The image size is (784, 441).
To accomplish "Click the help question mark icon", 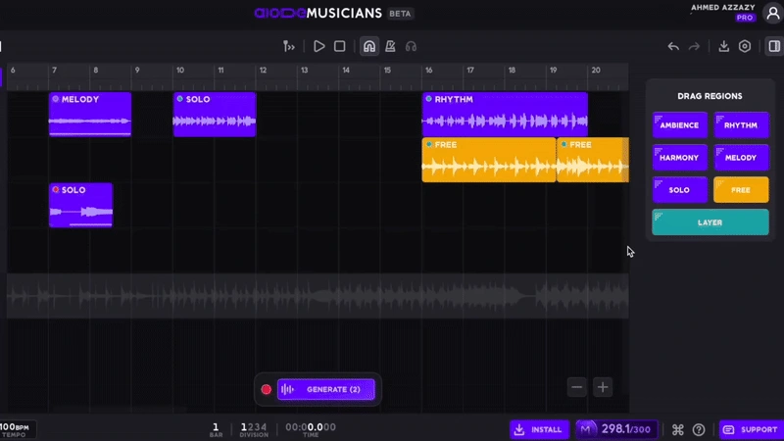I will pos(699,429).
